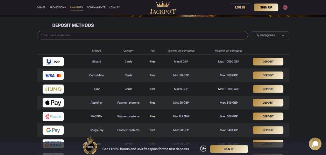Open the Tournaments section

[96, 7]
